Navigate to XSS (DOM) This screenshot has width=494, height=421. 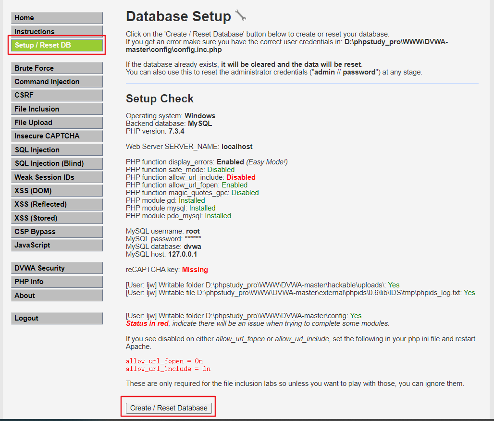click(x=57, y=191)
